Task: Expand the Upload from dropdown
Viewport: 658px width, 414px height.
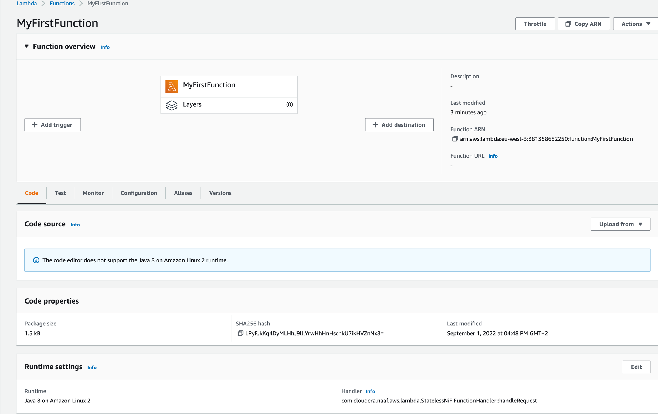Action: pyautogui.click(x=620, y=224)
